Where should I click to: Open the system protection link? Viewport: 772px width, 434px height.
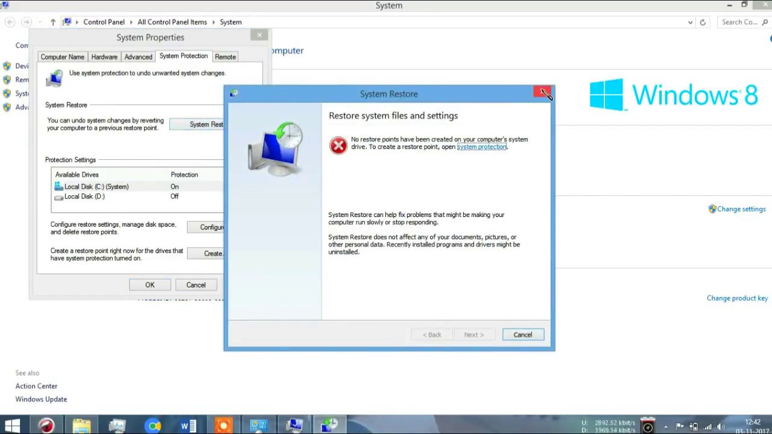481,147
